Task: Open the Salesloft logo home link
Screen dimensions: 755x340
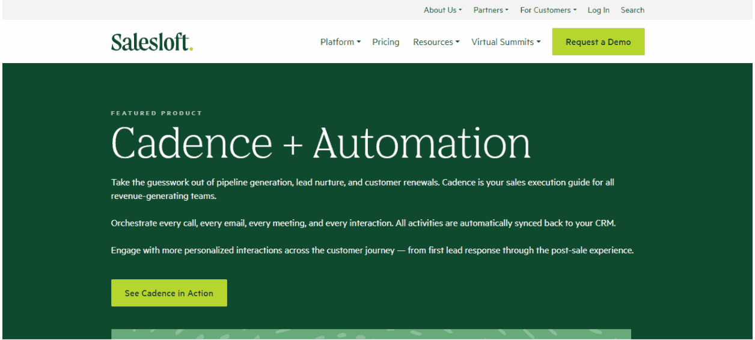Action: click(x=152, y=42)
